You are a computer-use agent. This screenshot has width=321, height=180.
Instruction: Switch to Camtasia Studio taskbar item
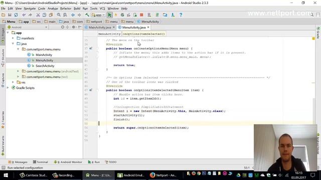pyautogui.click(x=34, y=175)
